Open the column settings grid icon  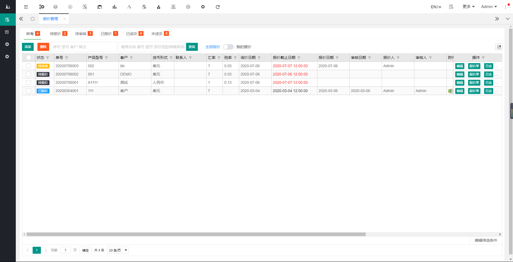499,47
